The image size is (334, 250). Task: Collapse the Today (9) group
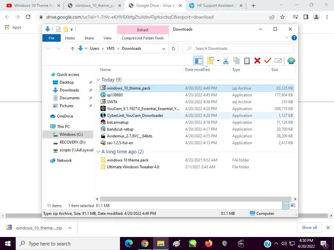click(x=98, y=80)
